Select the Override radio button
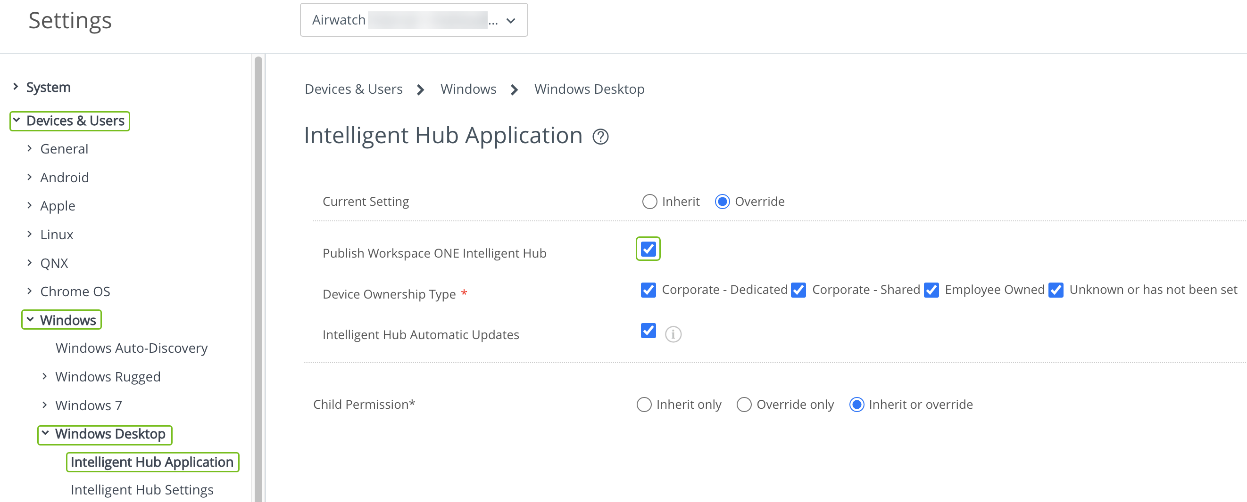This screenshot has height=502, width=1247. click(722, 201)
